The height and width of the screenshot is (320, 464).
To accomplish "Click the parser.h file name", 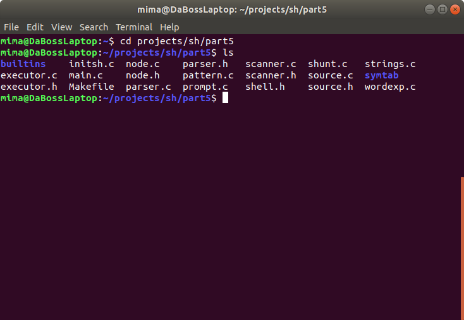I will pos(205,65).
